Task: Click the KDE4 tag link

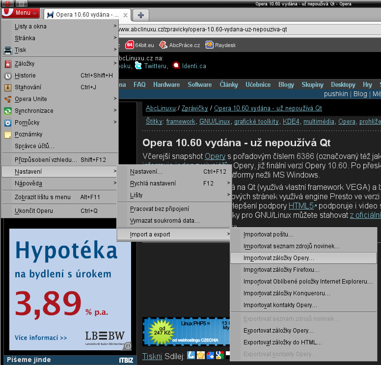Action: pyautogui.click(x=291, y=122)
